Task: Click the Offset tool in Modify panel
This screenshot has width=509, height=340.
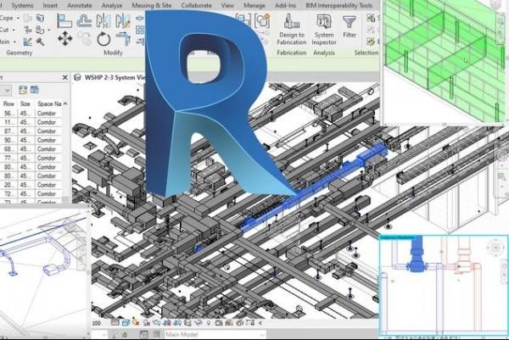Action: click(x=85, y=21)
